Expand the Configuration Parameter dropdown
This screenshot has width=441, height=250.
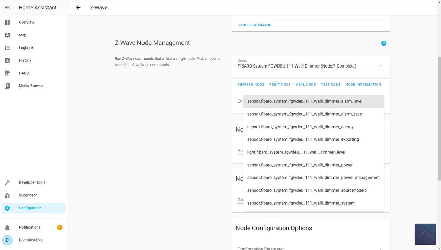[x=380, y=249]
